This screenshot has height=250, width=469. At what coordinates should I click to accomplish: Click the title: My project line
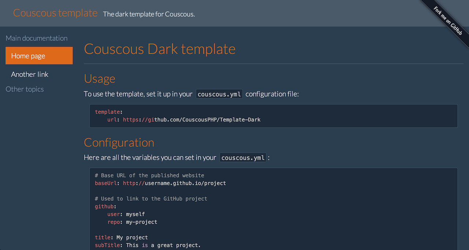[121, 238]
